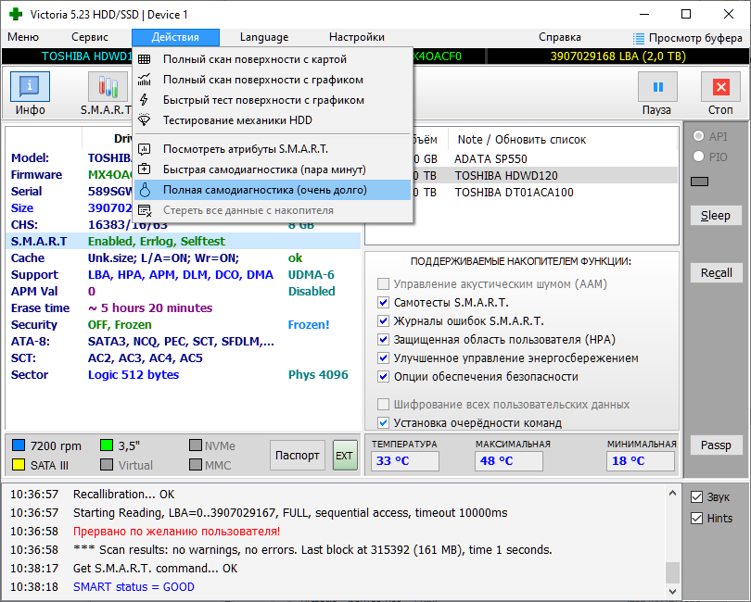Click the green EXT button

click(345, 455)
